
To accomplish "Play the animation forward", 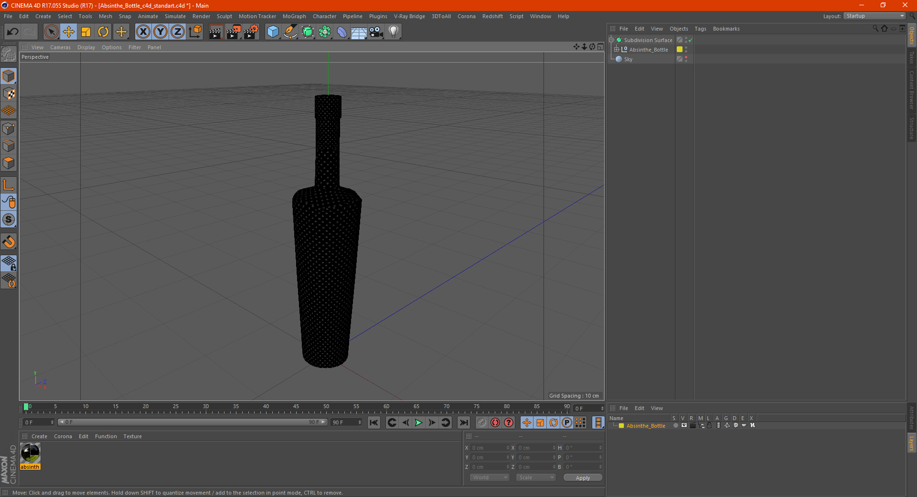I will (x=418, y=422).
